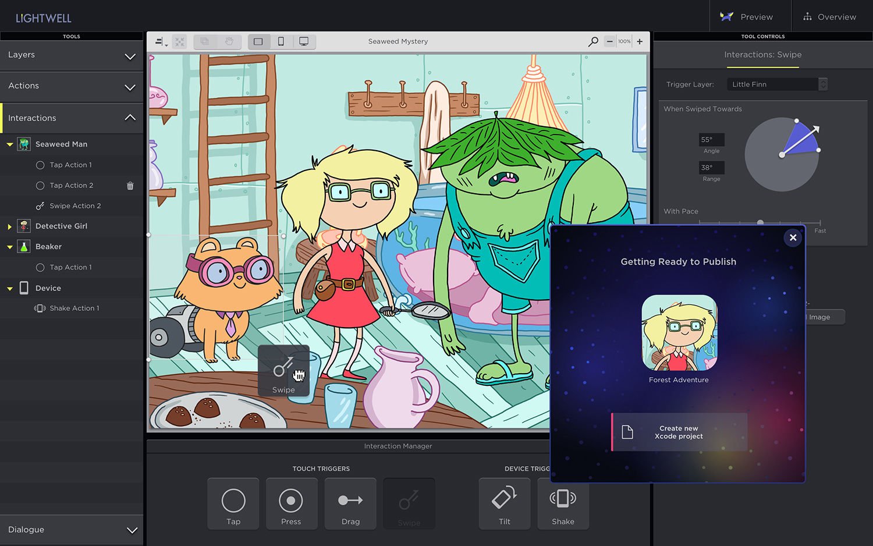Adjust the With Pace slider knob

point(760,223)
